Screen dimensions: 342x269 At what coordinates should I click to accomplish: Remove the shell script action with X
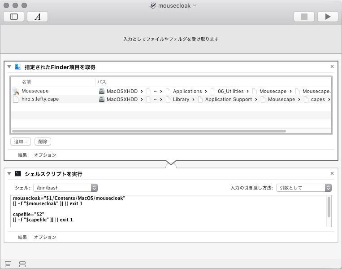[332, 173]
